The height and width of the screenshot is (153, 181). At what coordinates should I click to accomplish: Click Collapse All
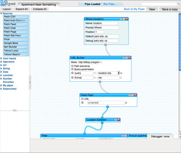pos(40,9)
